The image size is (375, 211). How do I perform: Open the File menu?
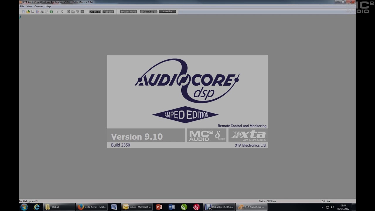tap(22, 6)
